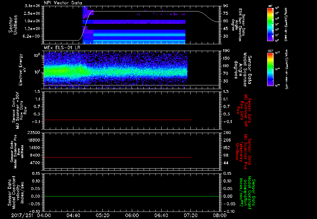
Task: Click the 2.5e+01 sector tick value
Action: pyautogui.click(x=32, y=13)
